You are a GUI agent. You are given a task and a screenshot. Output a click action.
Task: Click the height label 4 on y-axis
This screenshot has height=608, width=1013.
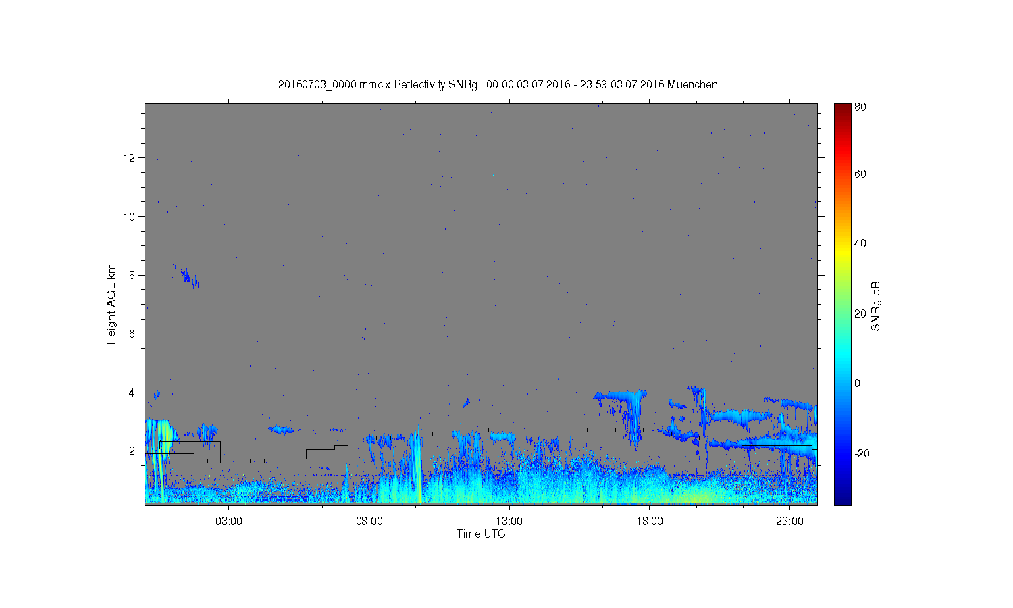133,392
